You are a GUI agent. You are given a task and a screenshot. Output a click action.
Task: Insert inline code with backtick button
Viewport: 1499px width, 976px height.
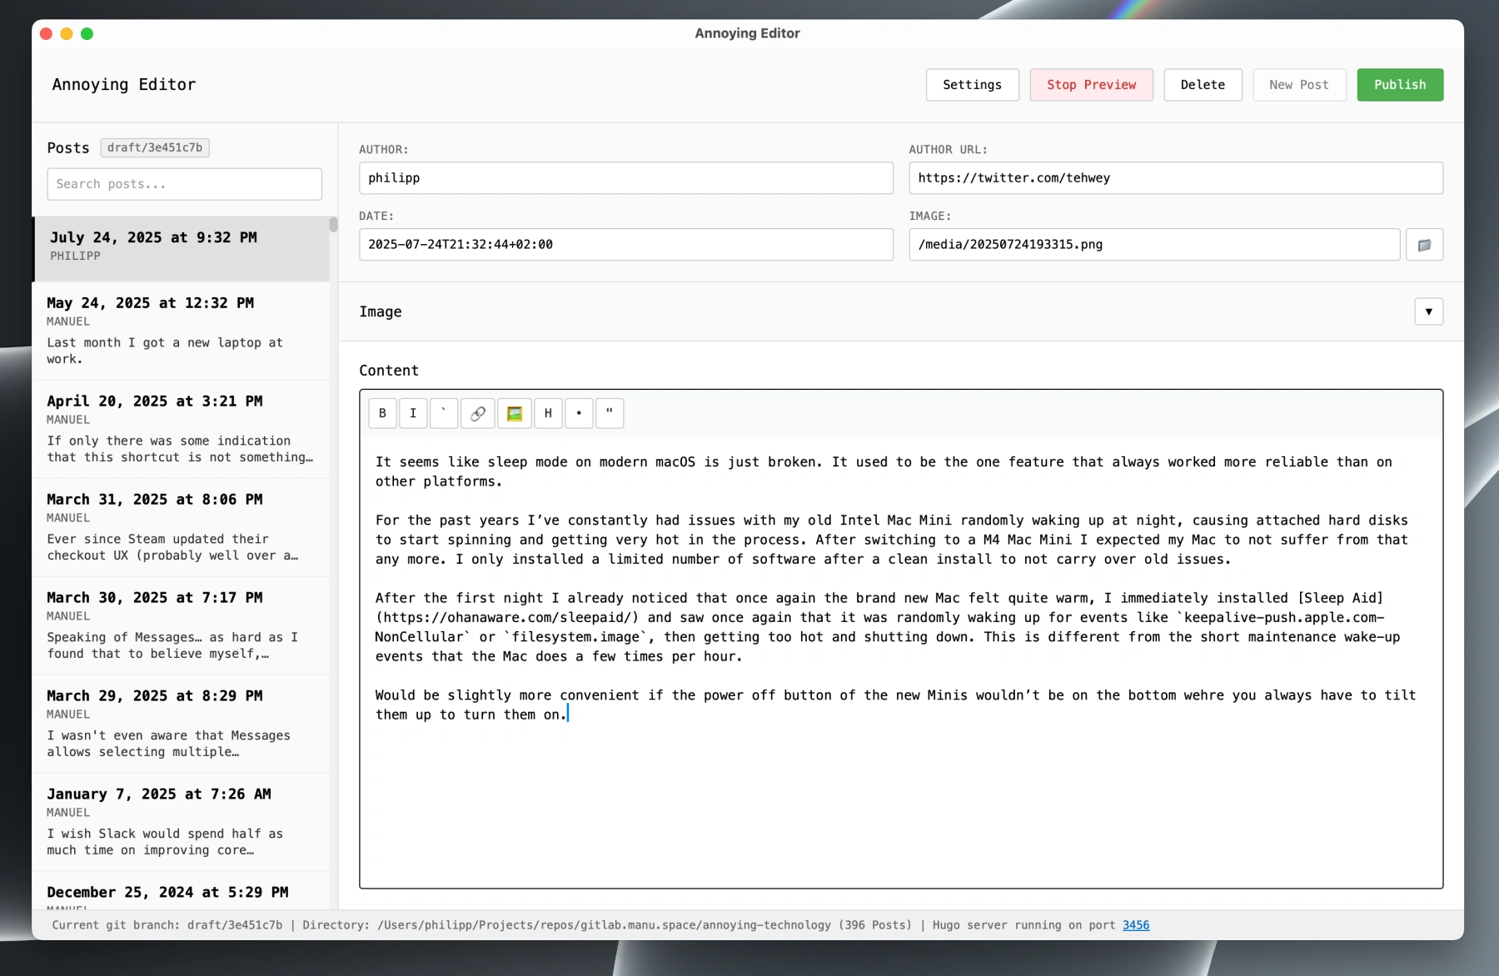coord(444,413)
